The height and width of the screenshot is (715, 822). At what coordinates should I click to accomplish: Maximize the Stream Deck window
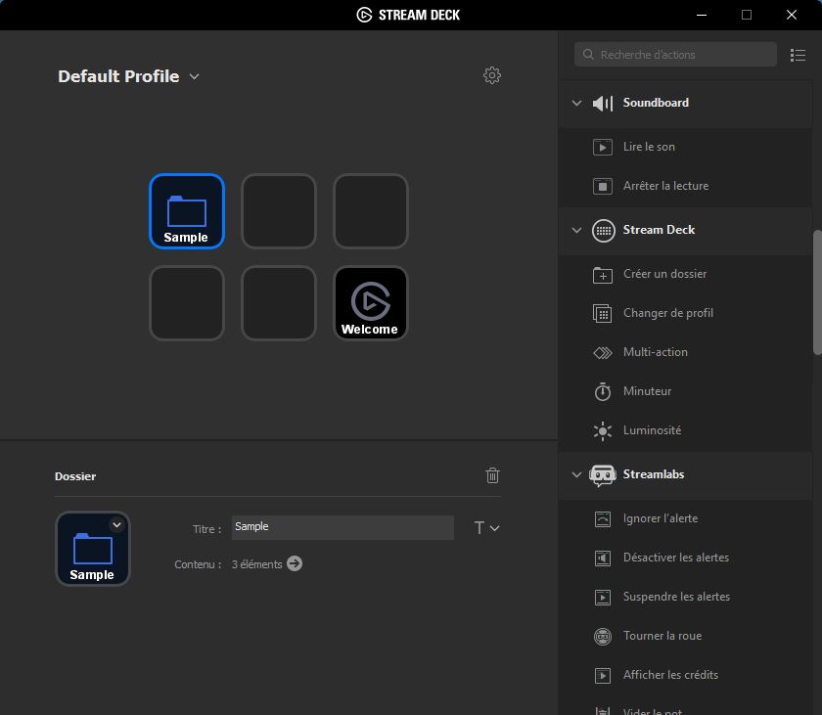[x=747, y=15]
